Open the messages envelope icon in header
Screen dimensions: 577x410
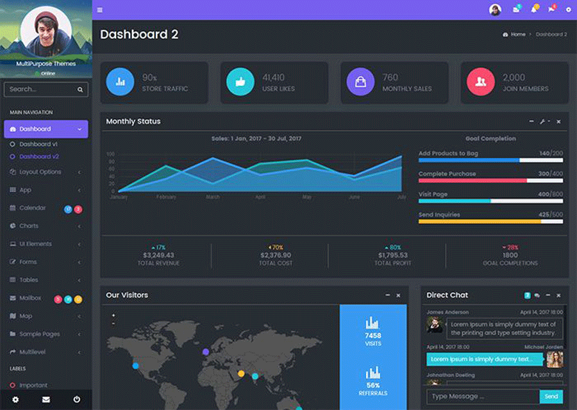(516, 10)
